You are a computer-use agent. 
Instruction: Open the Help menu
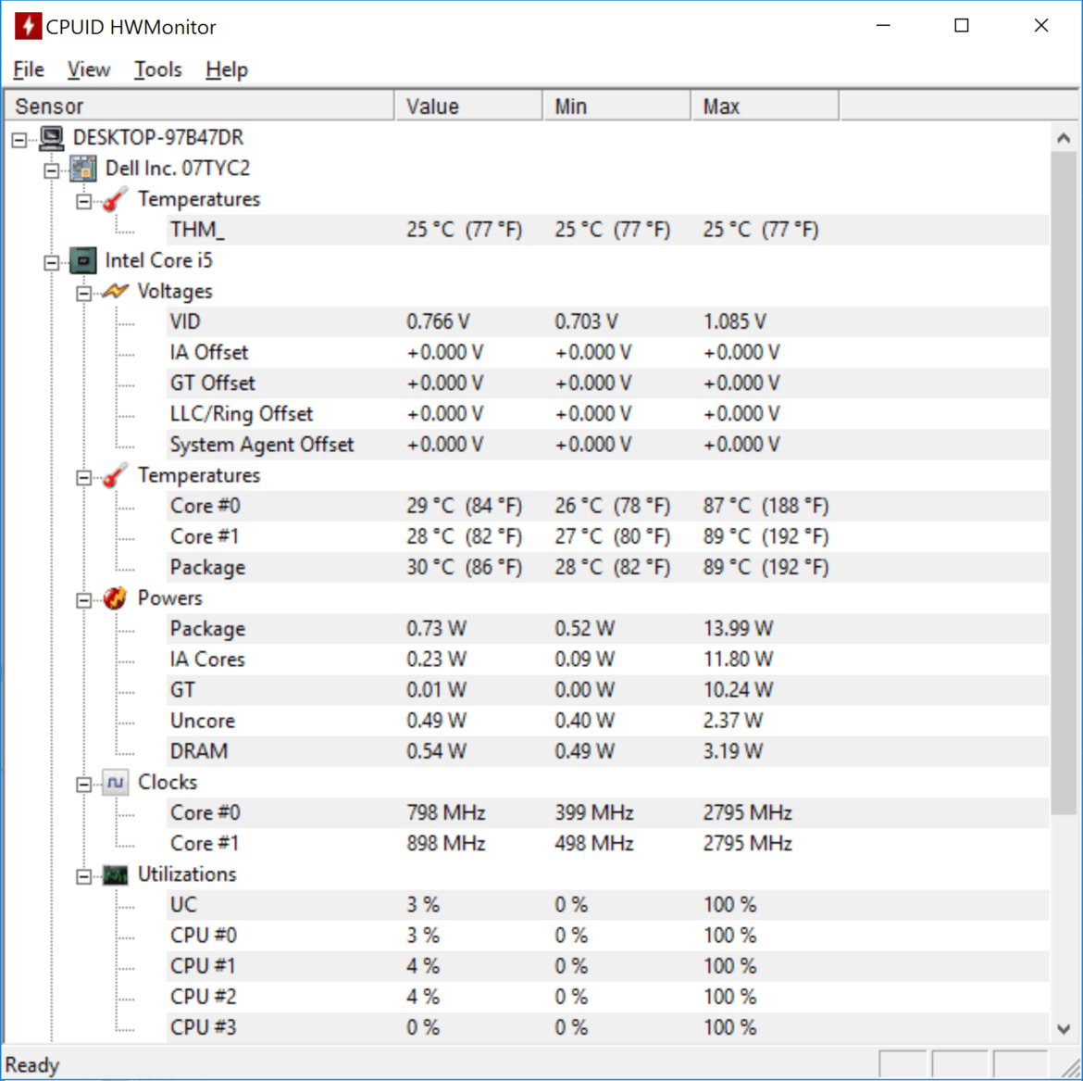click(227, 69)
